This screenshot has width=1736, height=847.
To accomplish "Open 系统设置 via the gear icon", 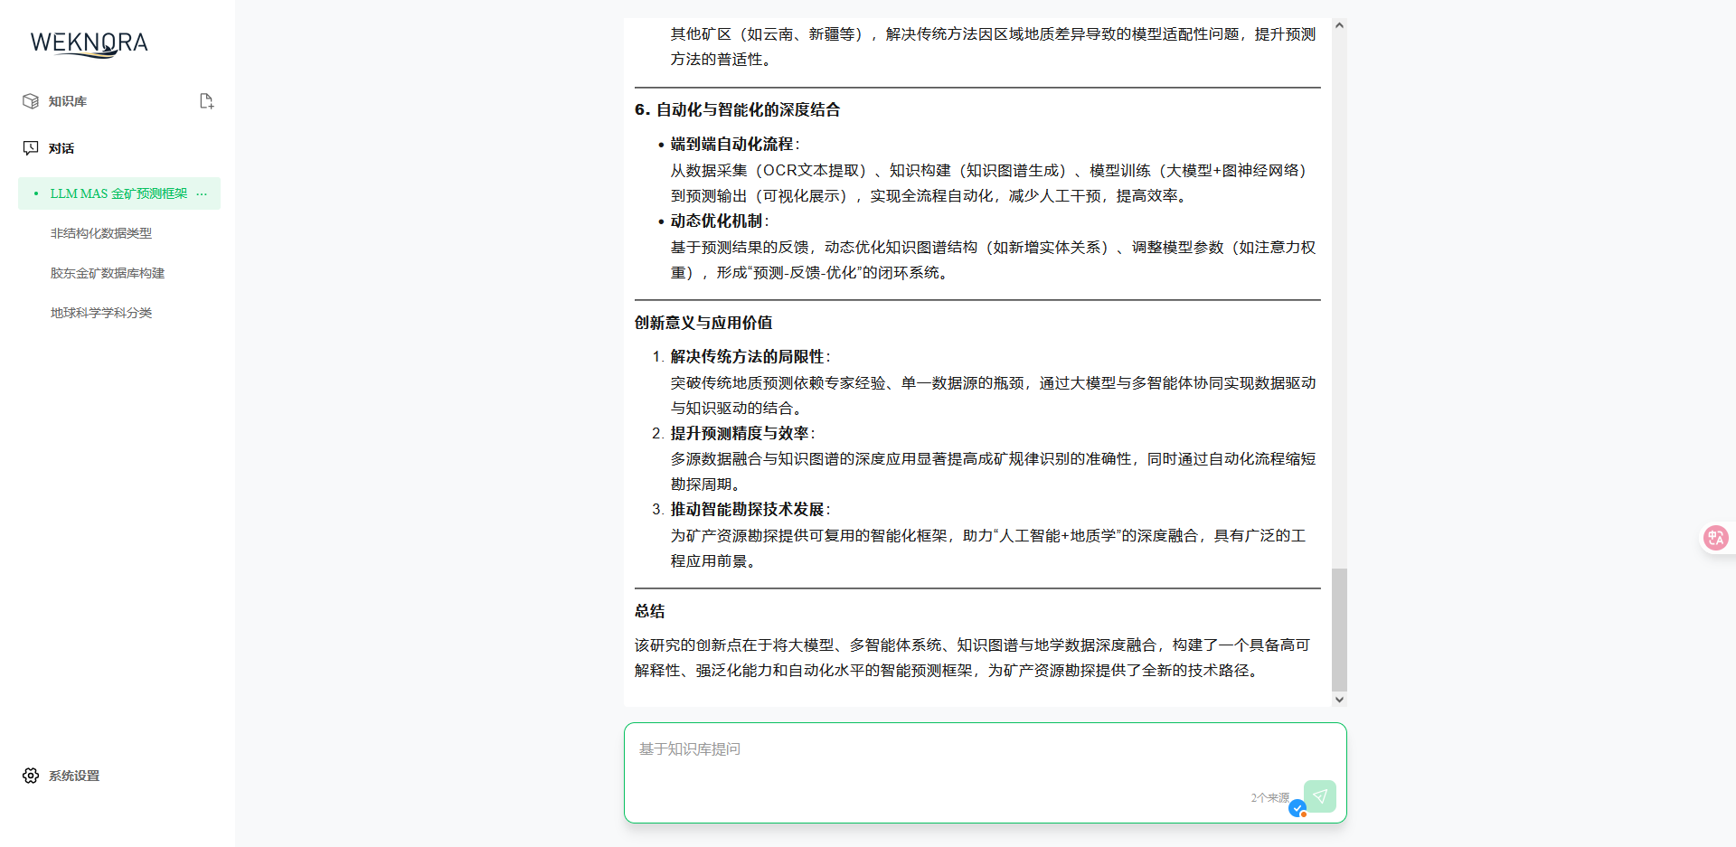I will [x=31, y=775].
